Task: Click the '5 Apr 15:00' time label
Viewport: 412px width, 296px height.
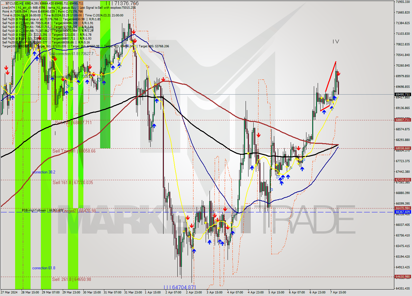Action: pyautogui.click(x=276, y=292)
